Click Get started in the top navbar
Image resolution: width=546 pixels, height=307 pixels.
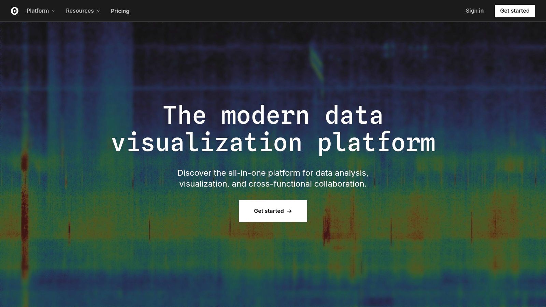point(515,11)
